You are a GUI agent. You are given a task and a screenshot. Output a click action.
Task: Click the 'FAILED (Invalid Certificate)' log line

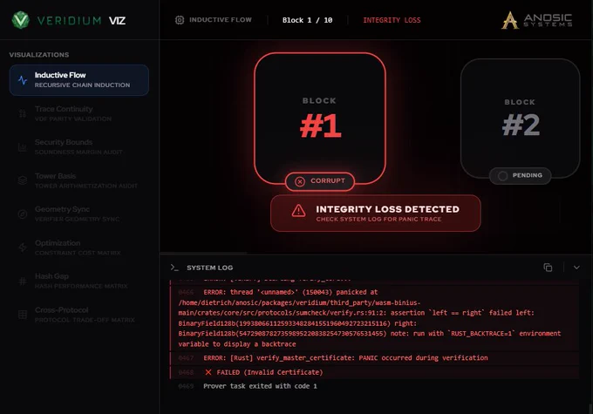(x=374, y=372)
